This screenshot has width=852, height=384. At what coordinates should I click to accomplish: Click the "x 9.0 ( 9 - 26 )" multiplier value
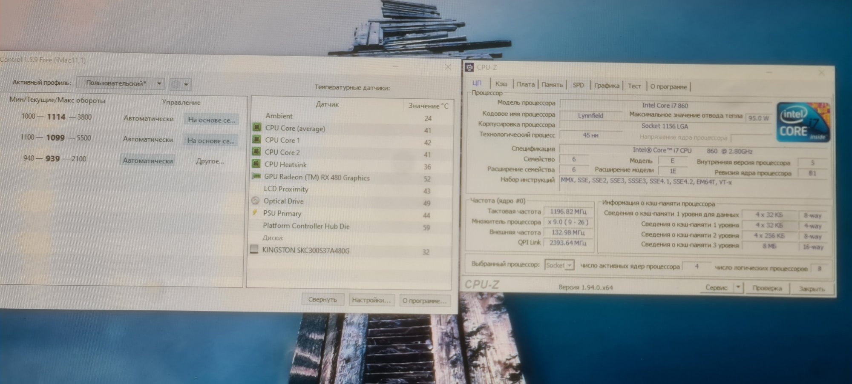(568, 222)
